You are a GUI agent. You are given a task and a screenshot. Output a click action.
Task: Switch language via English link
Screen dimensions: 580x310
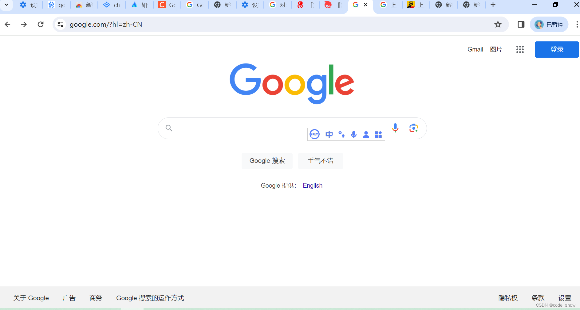[x=313, y=186]
